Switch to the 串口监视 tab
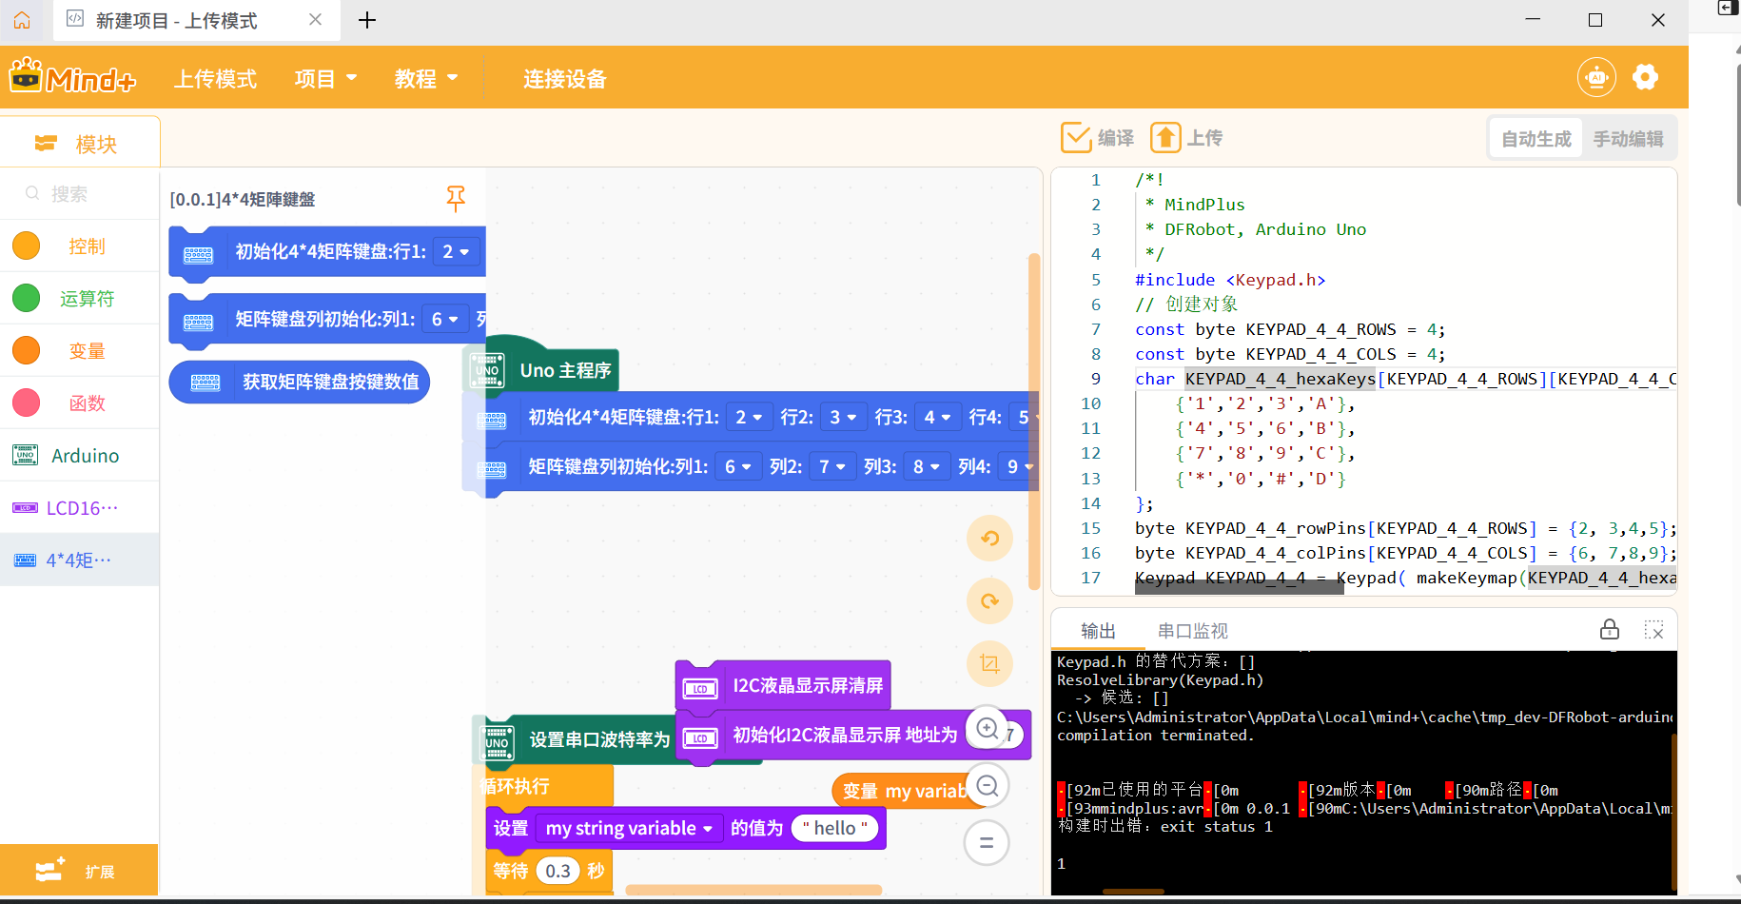The width and height of the screenshot is (1741, 904). [x=1192, y=630]
